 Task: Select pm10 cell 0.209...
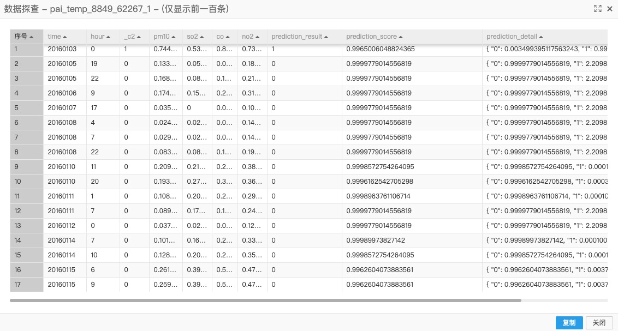click(165, 167)
